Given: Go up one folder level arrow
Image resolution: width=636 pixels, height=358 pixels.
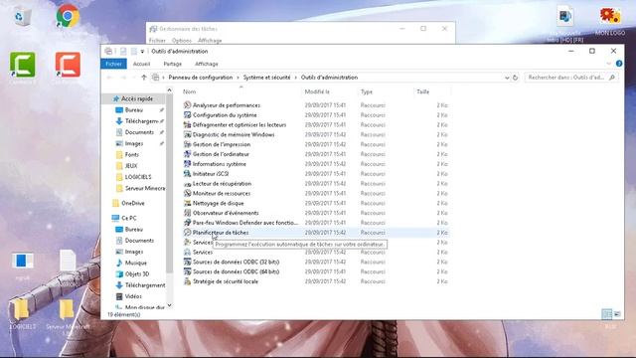Looking at the screenshot, I should [x=143, y=78].
